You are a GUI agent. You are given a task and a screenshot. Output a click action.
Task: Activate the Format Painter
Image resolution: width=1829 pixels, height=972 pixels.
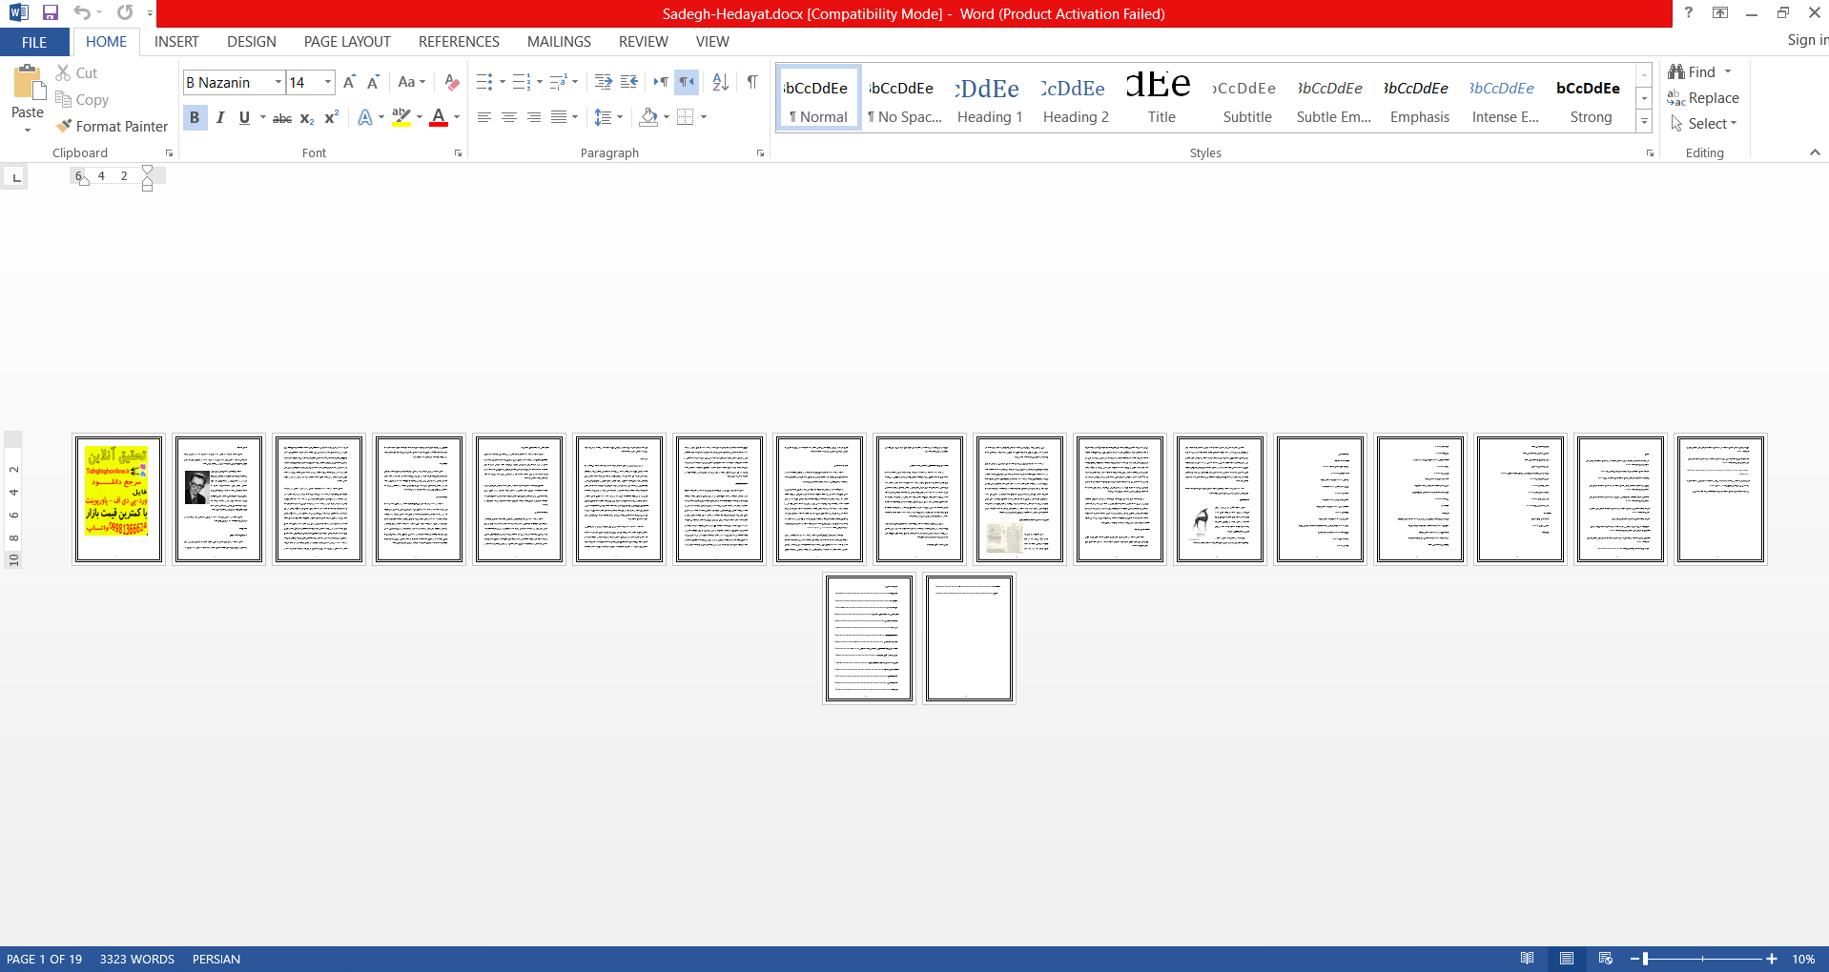point(112,126)
